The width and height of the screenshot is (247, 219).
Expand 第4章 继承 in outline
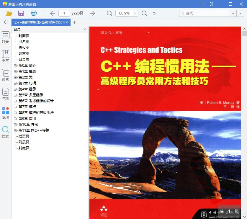tap(15, 89)
